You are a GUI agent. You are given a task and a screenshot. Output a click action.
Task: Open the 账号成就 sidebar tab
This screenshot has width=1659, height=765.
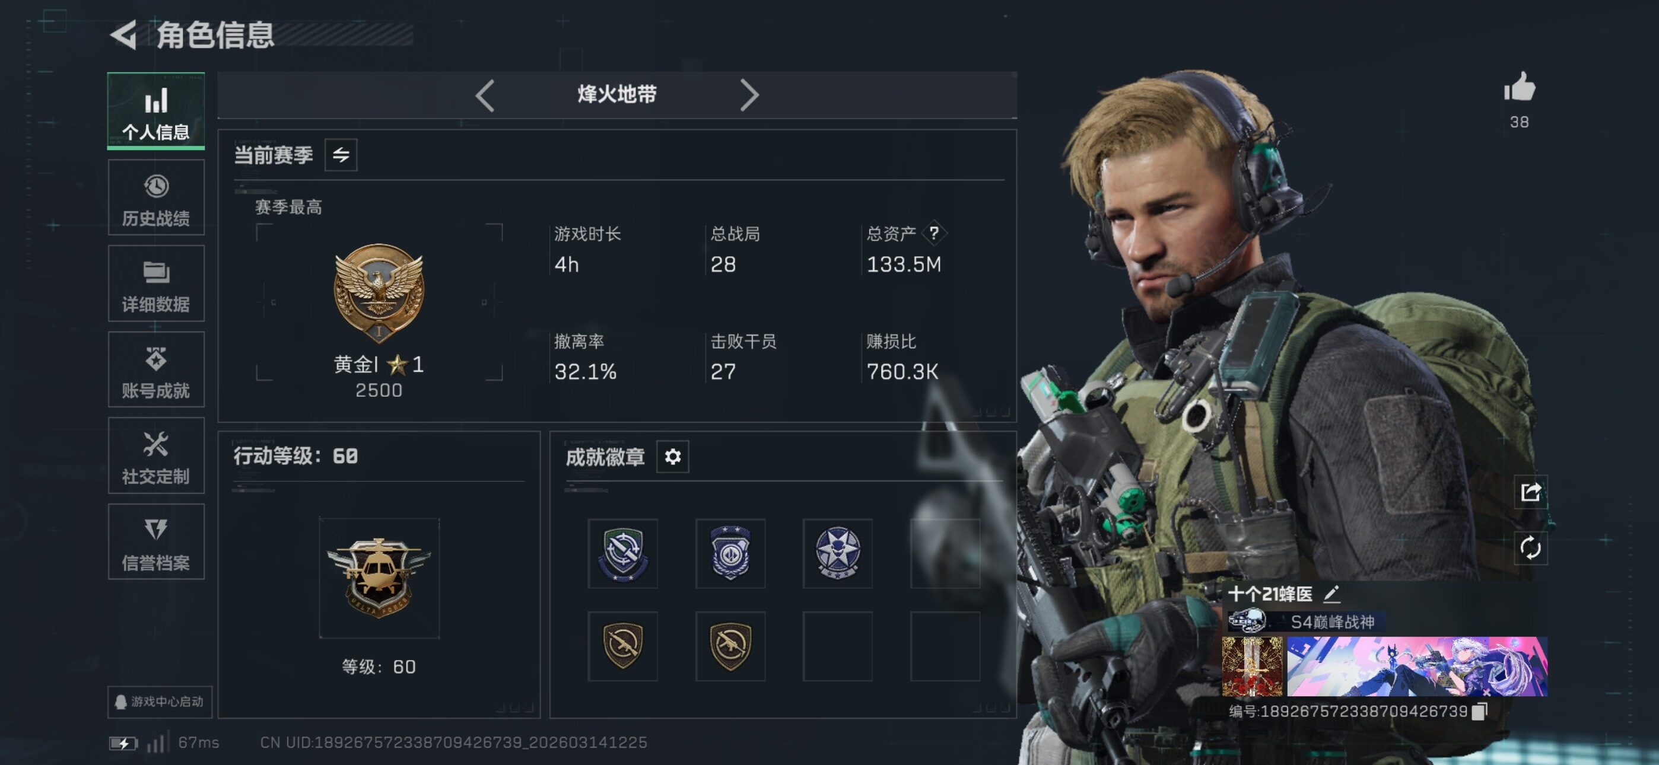point(156,369)
